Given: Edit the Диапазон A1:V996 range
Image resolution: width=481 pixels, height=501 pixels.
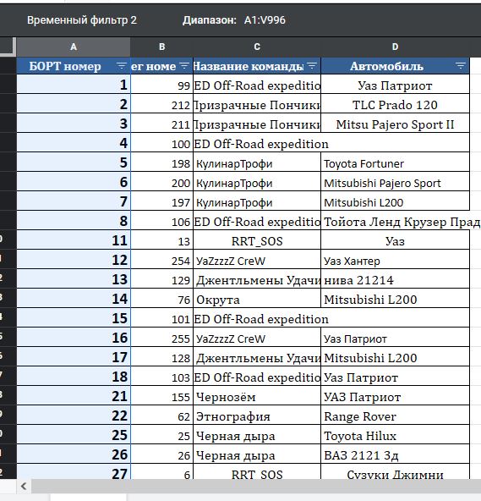Looking at the screenshot, I should tap(265, 20).
